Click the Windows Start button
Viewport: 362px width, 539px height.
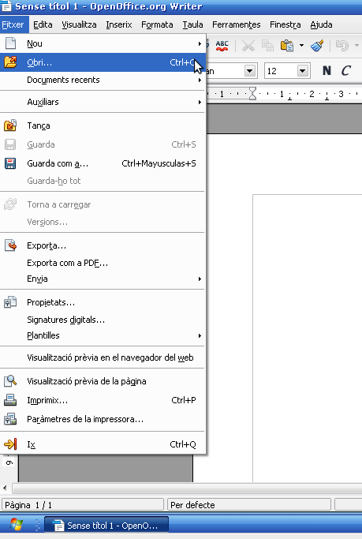(x=16, y=525)
